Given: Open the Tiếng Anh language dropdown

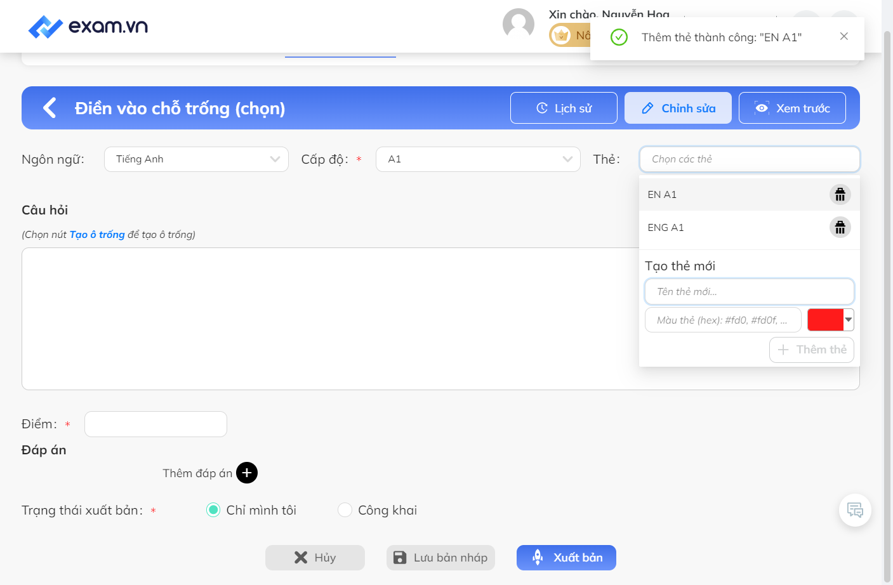Looking at the screenshot, I should coord(196,159).
